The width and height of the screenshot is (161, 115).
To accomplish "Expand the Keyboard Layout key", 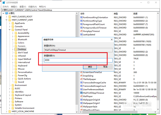I will (10, 95).
